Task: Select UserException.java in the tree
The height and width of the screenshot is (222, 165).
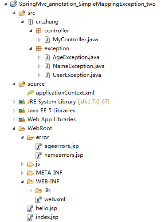Action: coord(77,75)
